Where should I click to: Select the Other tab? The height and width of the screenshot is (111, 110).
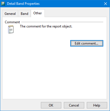(x=38, y=13)
